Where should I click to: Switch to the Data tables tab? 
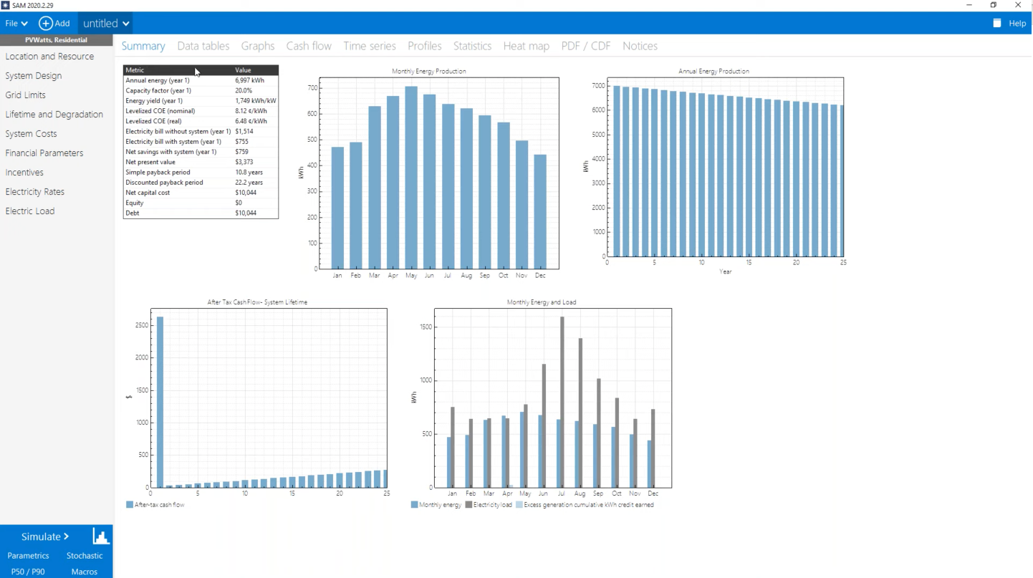(x=203, y=46)
